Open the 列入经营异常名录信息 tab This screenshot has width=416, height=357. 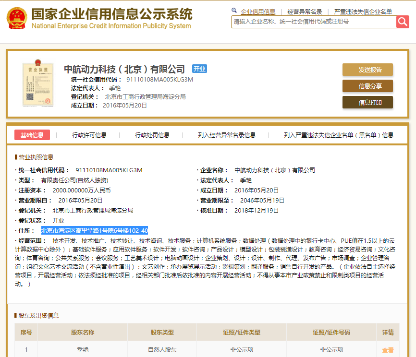227,135
